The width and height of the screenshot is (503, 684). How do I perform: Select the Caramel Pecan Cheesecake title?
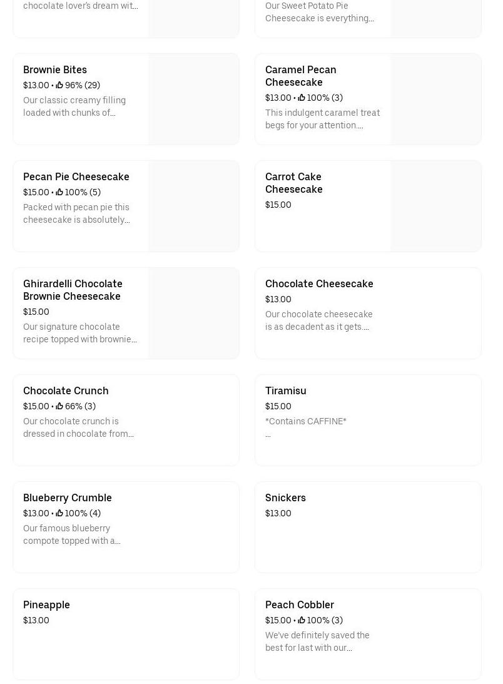[300, 76]
